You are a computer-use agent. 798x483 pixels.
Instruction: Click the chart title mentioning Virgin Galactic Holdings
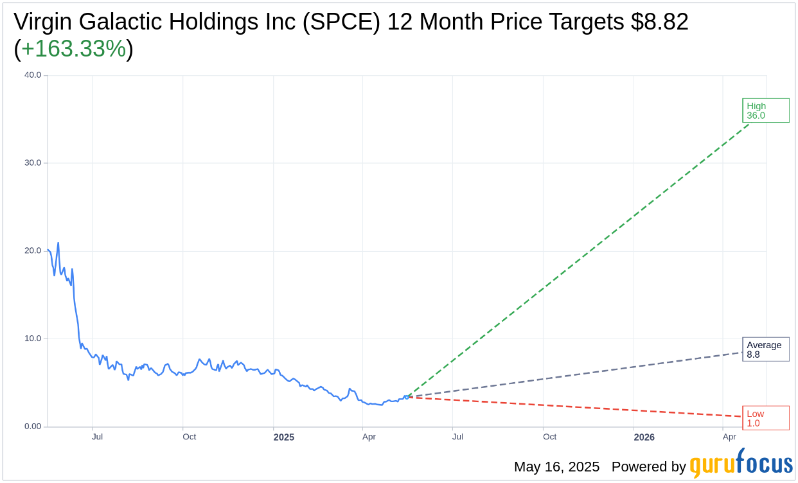click(x=351, y=35)
